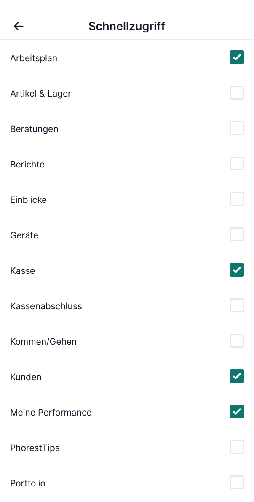Disable the Kasse checkbox
This screenshot has width=254, height=502.
[237, 270]
